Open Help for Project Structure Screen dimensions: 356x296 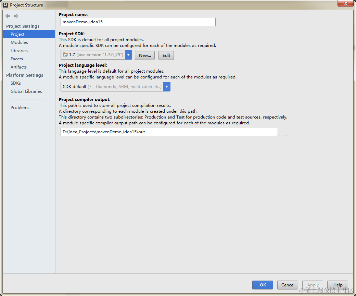338,285
